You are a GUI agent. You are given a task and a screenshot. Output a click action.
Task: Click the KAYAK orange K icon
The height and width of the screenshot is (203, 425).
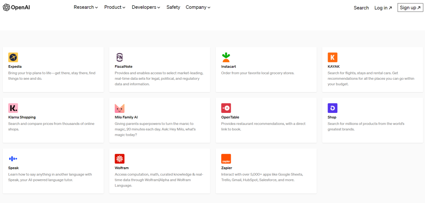click(332, 57)
